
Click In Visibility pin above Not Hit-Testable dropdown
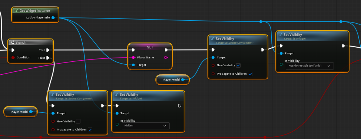click(281, 64)
